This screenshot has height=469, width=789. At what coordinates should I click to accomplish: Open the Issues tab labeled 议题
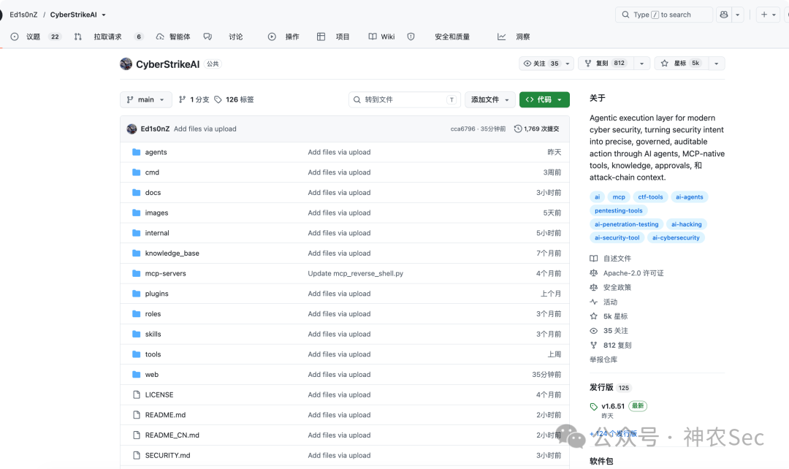pos(35,37)
